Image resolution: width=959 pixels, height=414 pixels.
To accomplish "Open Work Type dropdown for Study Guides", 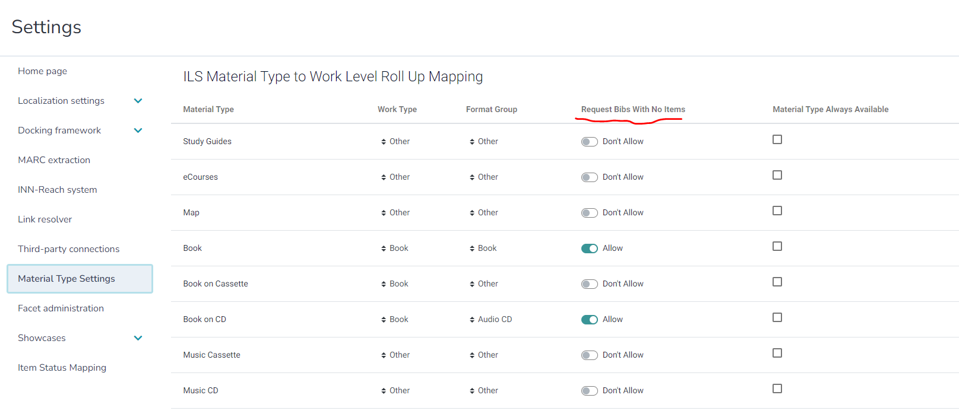I will [395, 141].
